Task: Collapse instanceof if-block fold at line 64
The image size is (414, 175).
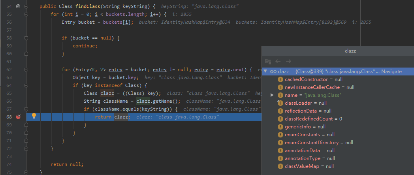Action: tap(26, 85)
